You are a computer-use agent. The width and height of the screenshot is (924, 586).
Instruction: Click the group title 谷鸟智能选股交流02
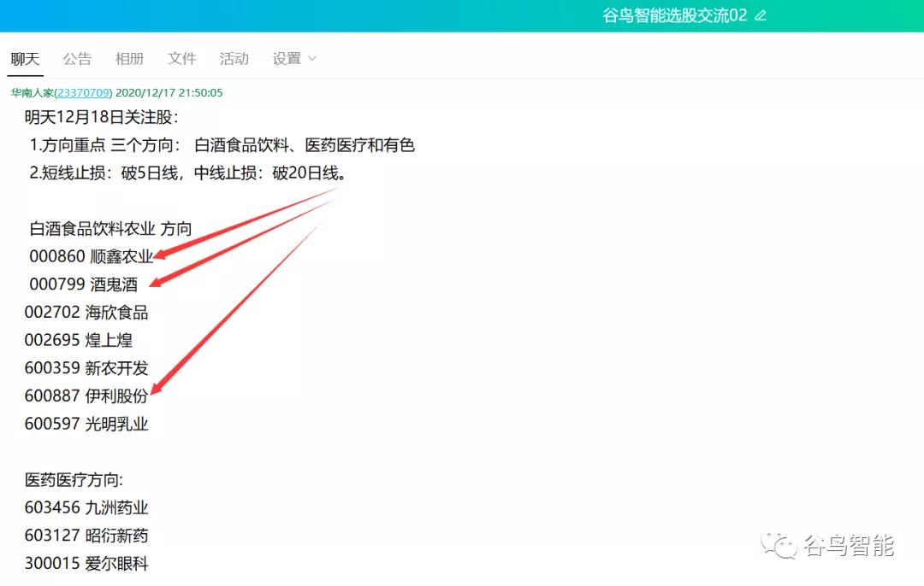674,15
